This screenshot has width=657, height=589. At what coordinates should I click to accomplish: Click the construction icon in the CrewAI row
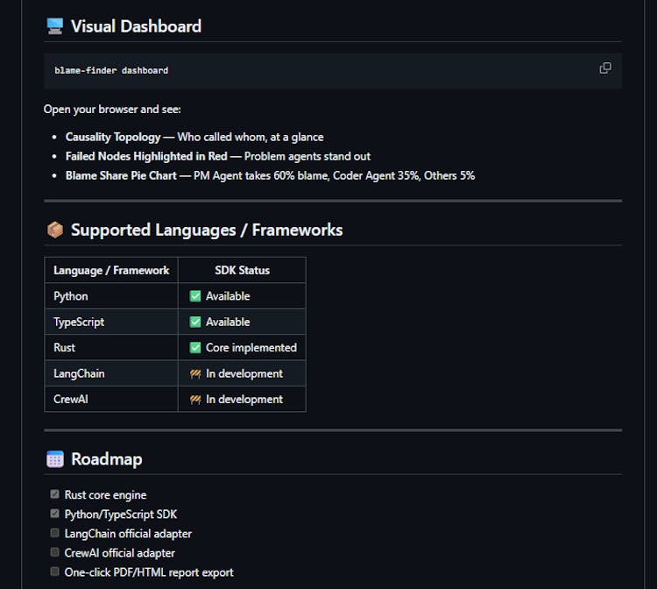click(x=195, y=399)
